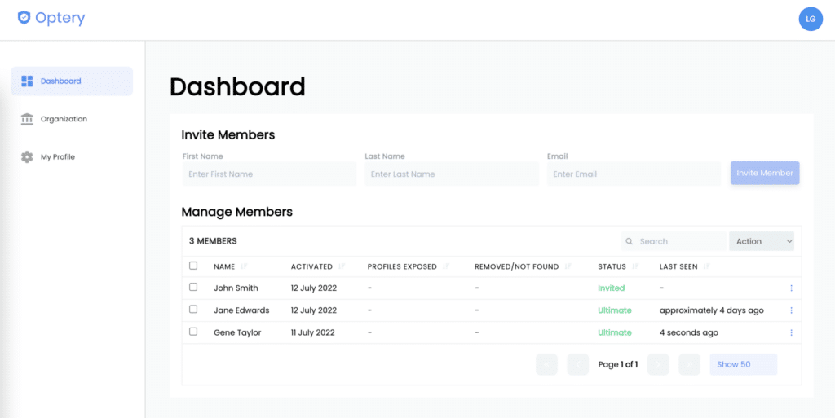Image resolution: width=835 pixels, height=418 pixels.
Task: Expand the Action dropdown
Action: [762, 241]
